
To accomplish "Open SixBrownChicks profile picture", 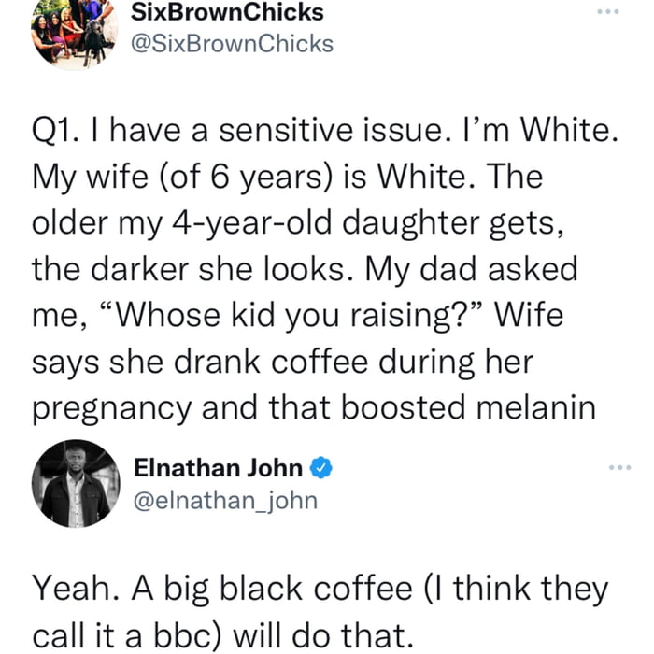I will pyautogui.click(x=74, y=33).
